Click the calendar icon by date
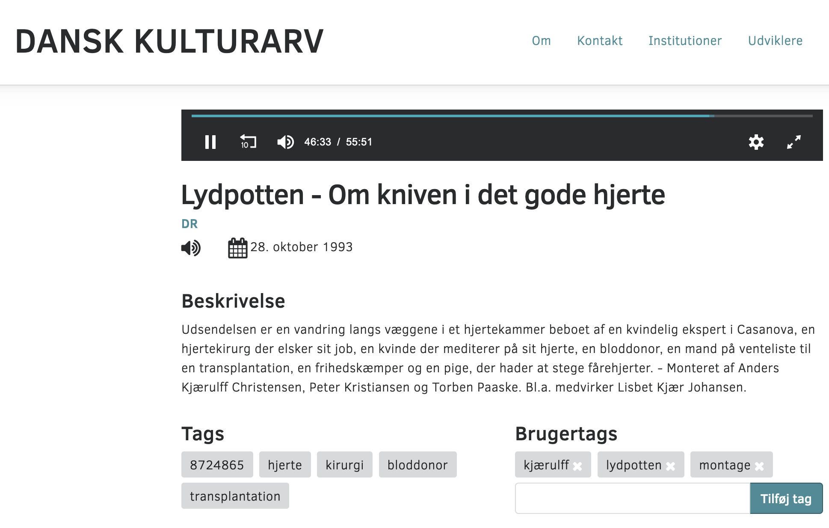 [237, 248]
